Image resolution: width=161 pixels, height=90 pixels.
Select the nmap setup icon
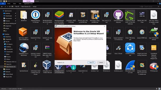coord(130,32)
